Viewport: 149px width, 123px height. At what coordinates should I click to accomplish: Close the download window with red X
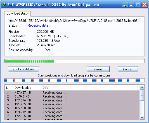pyautogui.click(x=144, y=5)
